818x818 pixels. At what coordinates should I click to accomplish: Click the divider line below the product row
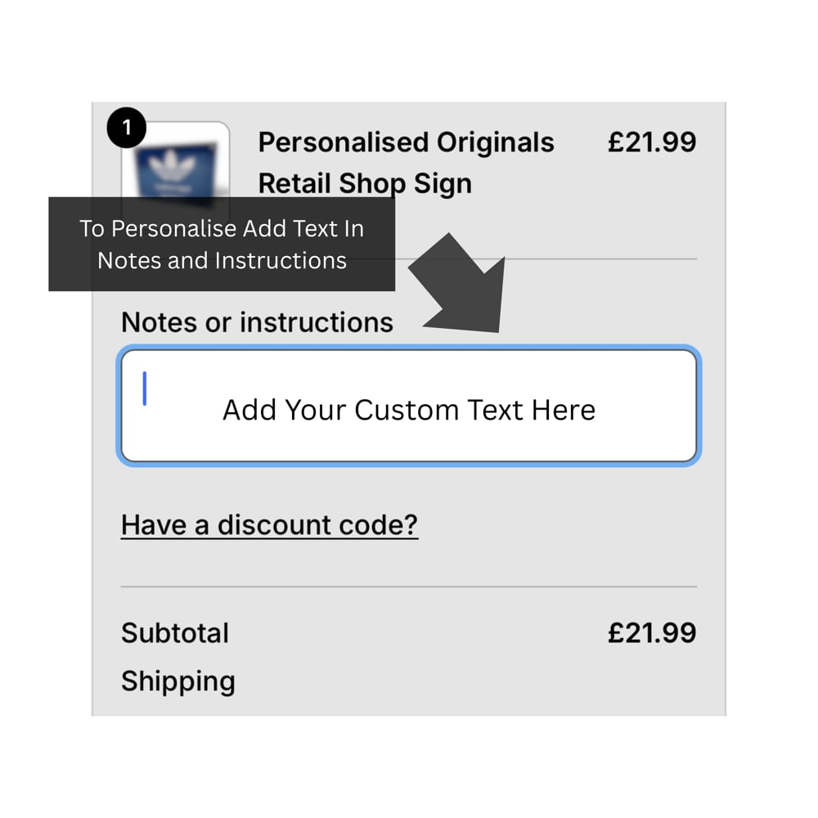[x=573, y=259]
